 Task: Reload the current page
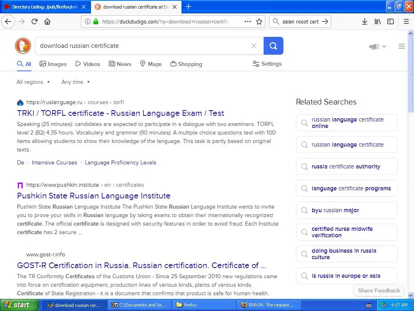pyautogui.click(x=34, y=21)
